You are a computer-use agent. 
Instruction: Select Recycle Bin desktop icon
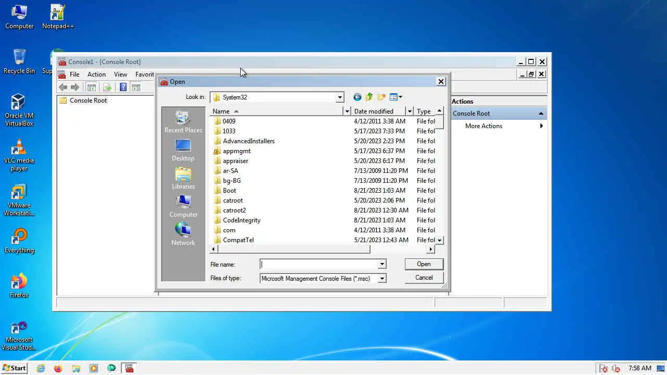[19, 61]
